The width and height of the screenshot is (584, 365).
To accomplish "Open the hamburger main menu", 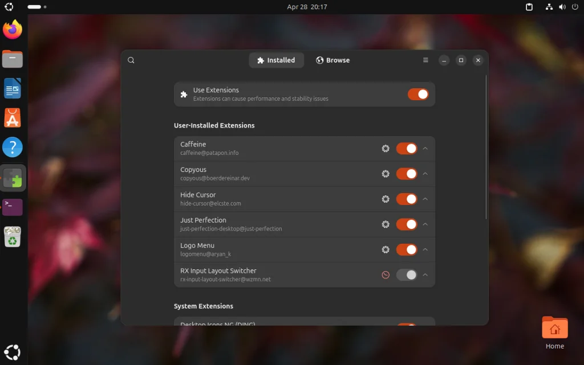I will click(425, 60).
